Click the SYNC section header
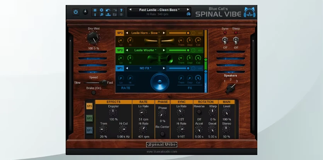This screenshot has width=323, height=160. (x=182, y=102)
